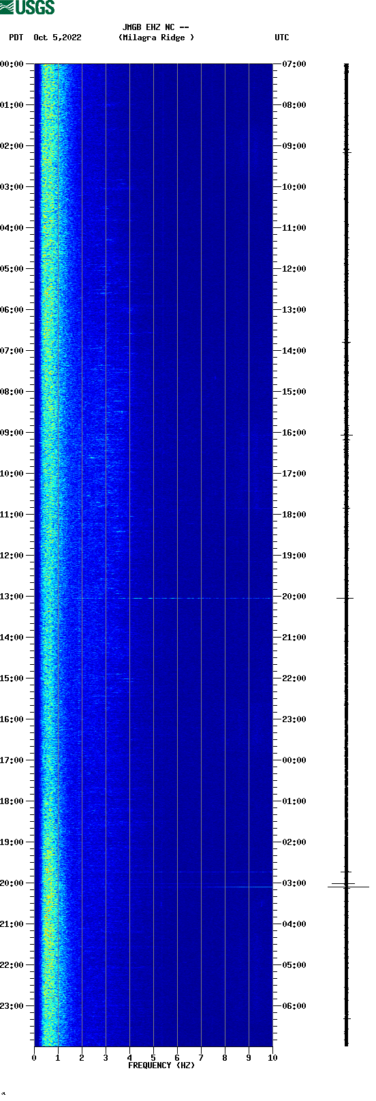Click the 01:00 PDT time label
Screen dimensions: 376x1101
(12, 105)
